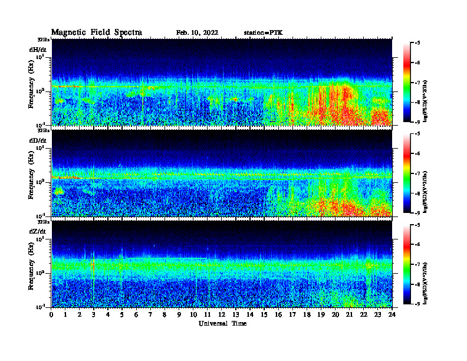Click the "dD/dt" panel label

38,140
